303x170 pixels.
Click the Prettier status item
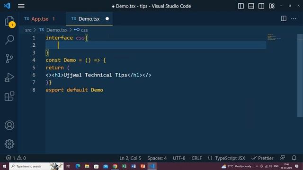tap(262, 158)
